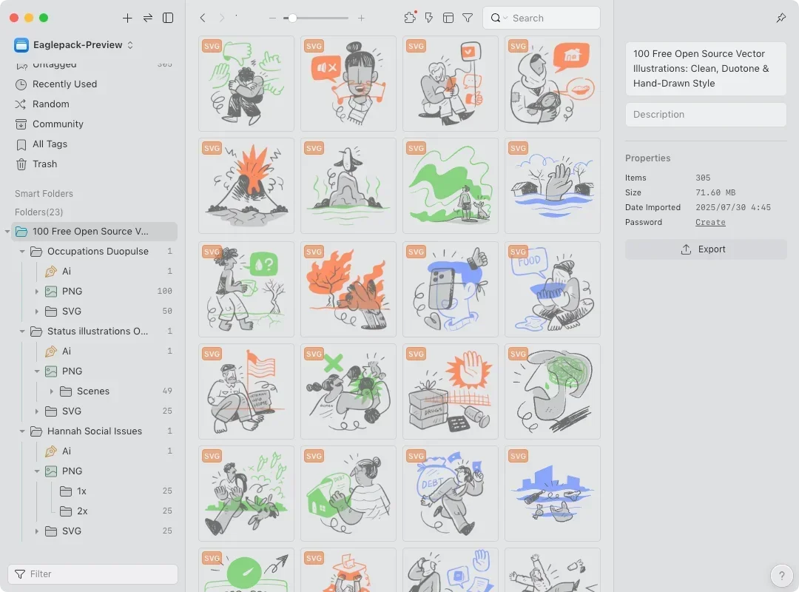Click the Search input field

click(541, 18)
